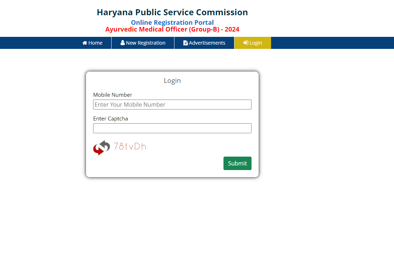Click the captcha text image 78tvDh

coord(130,147)
